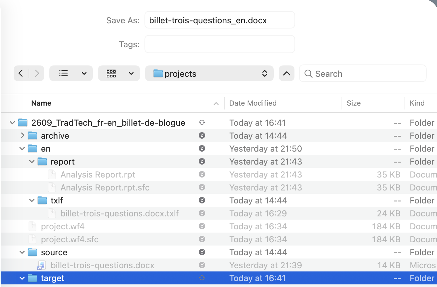Click the billet-trois-questions.docx Word file icon

pyautogui.click(x=42, y=265)
